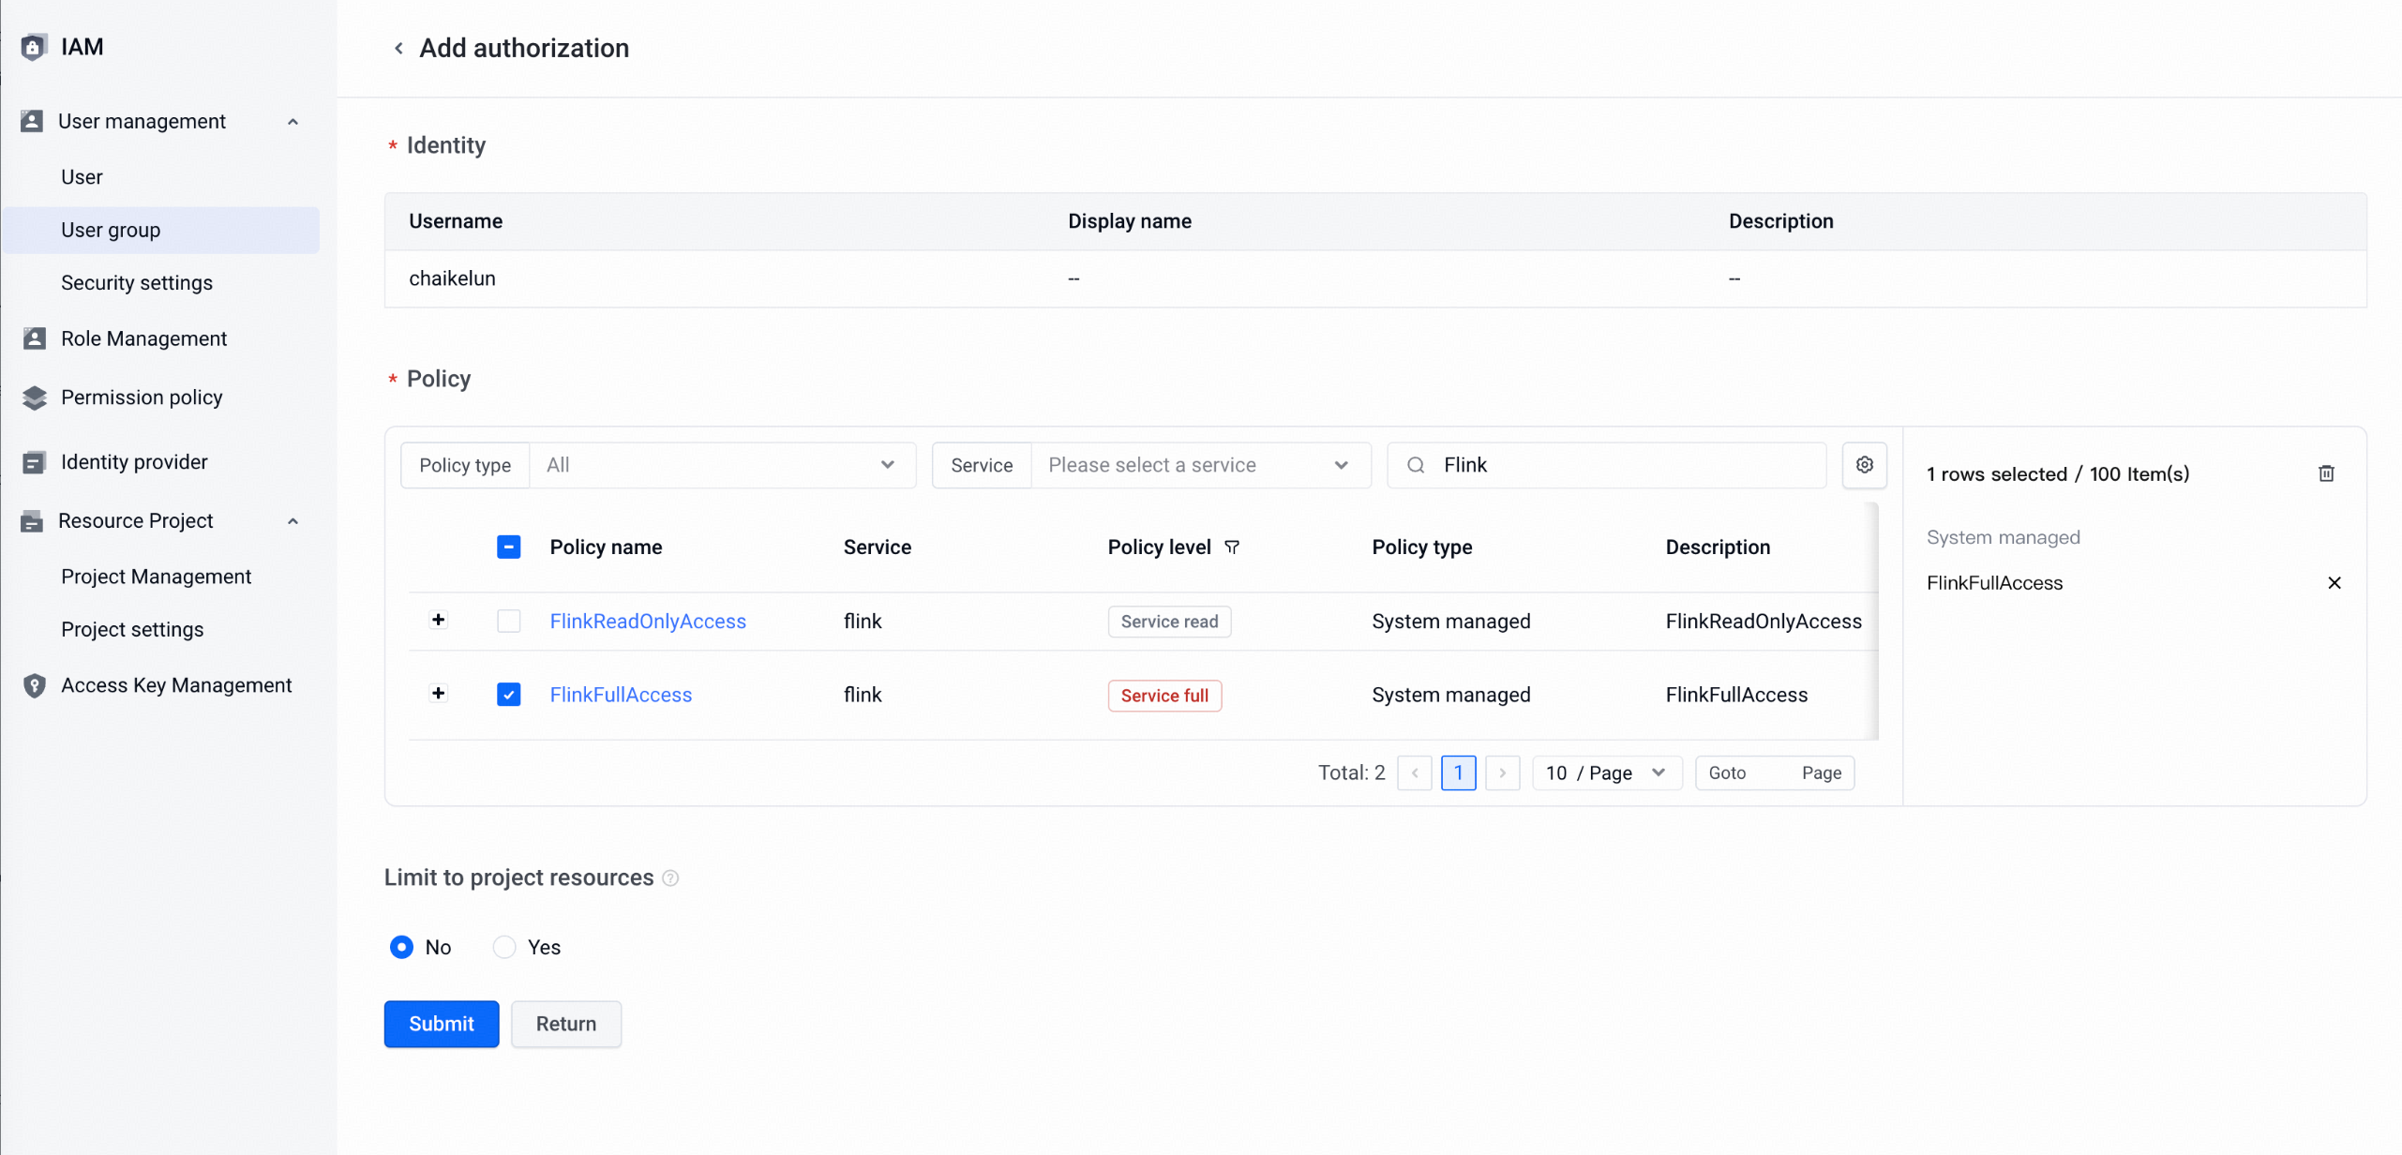The height and width of the screenshot is (1155, 2402).
Task: Open table column settings gear icon
Action: 1864,465
